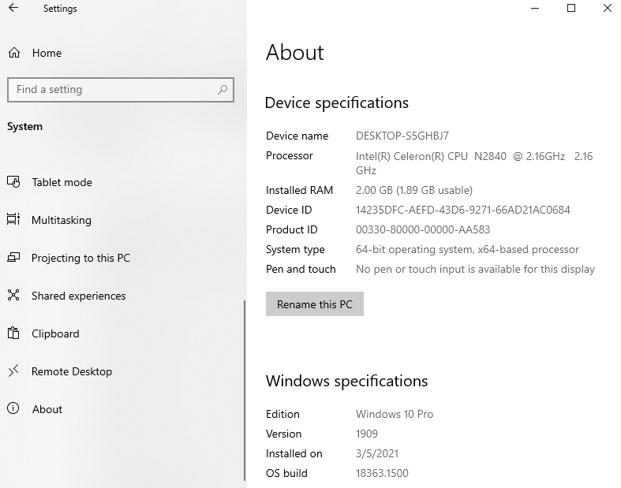Select the Multitasking icon

(13, 220)
